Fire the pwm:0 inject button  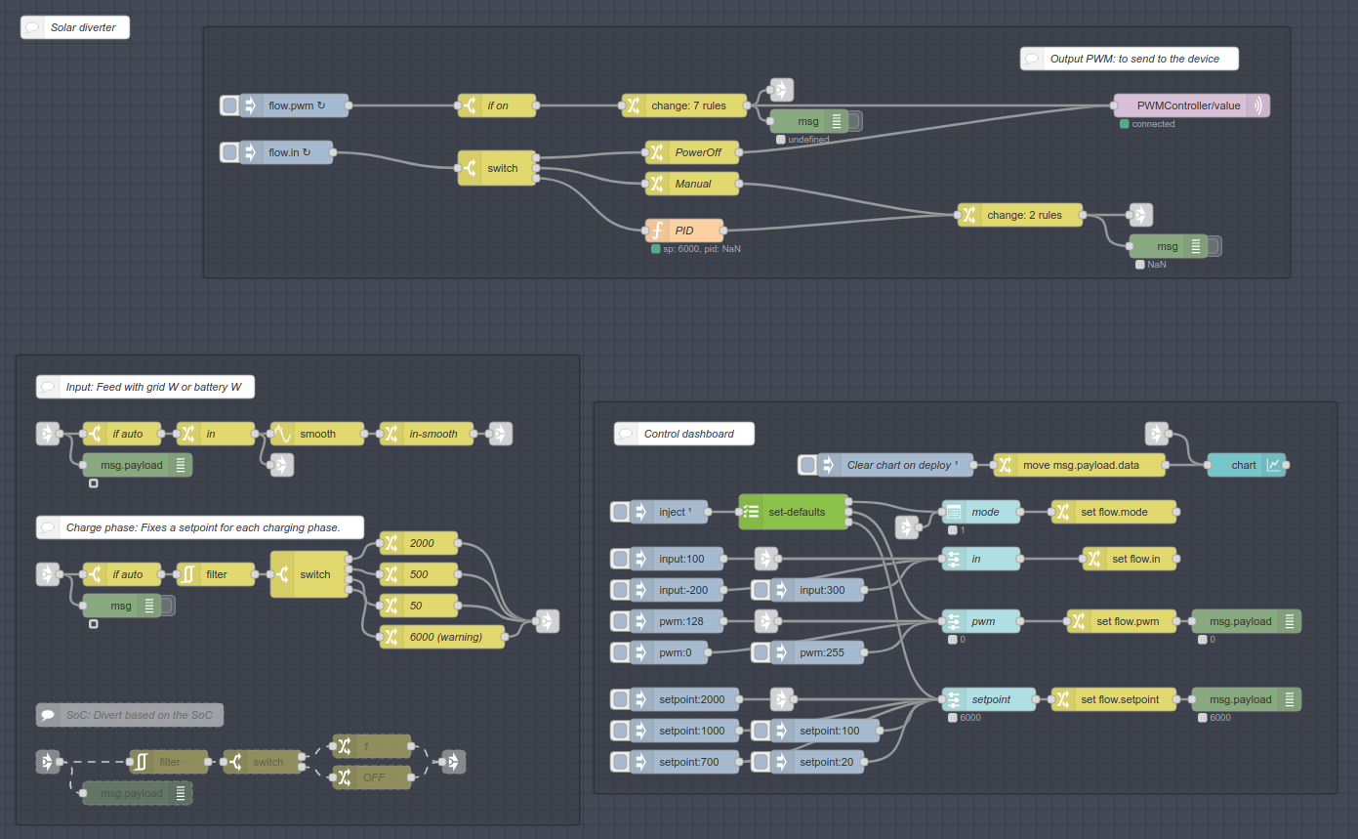(x=620, y=652)
